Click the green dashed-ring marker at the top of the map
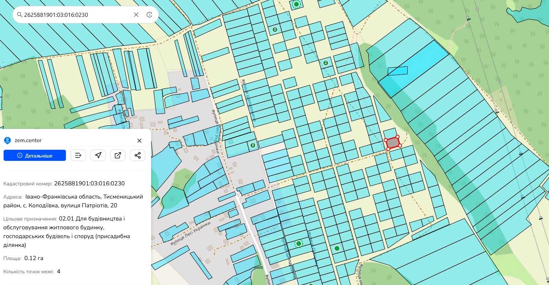Image resolution: width=549 pixels, height=285 pixels. (x=296, y=4)
